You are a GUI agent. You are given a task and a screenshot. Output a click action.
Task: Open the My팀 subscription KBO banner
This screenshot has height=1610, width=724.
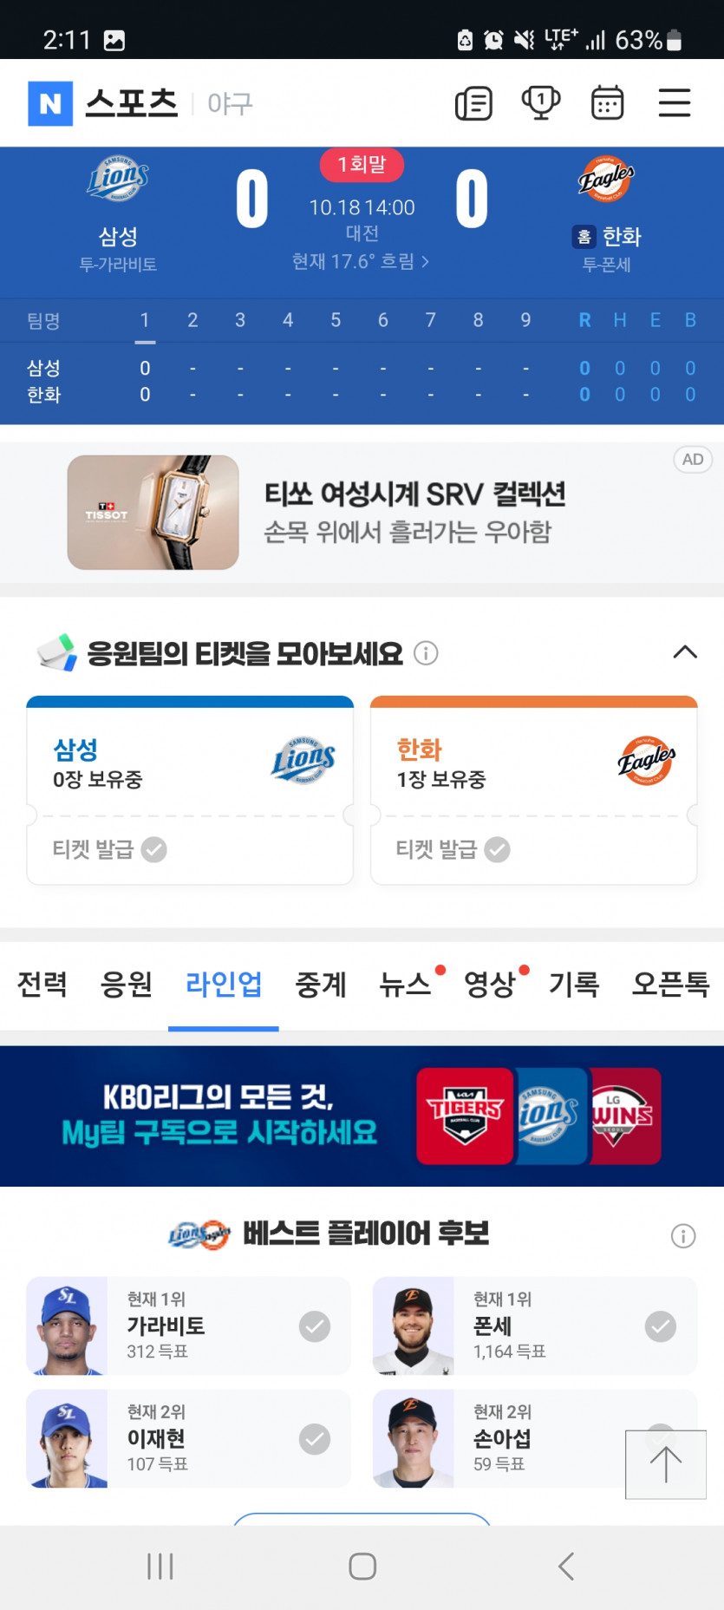[x=362, y=1116]
